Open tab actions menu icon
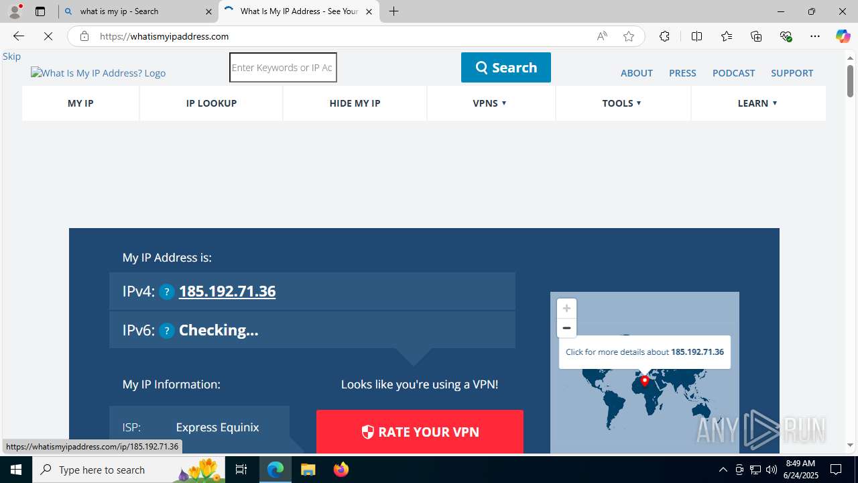858x483 pixels. coord(40,11)
